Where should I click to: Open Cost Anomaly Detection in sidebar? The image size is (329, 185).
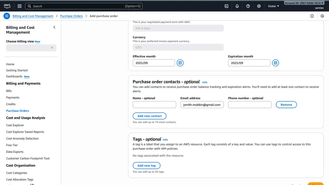tap(22, 139)
